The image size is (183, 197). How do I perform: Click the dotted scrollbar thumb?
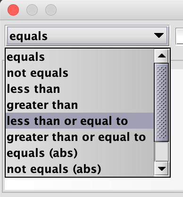[162, 102]
